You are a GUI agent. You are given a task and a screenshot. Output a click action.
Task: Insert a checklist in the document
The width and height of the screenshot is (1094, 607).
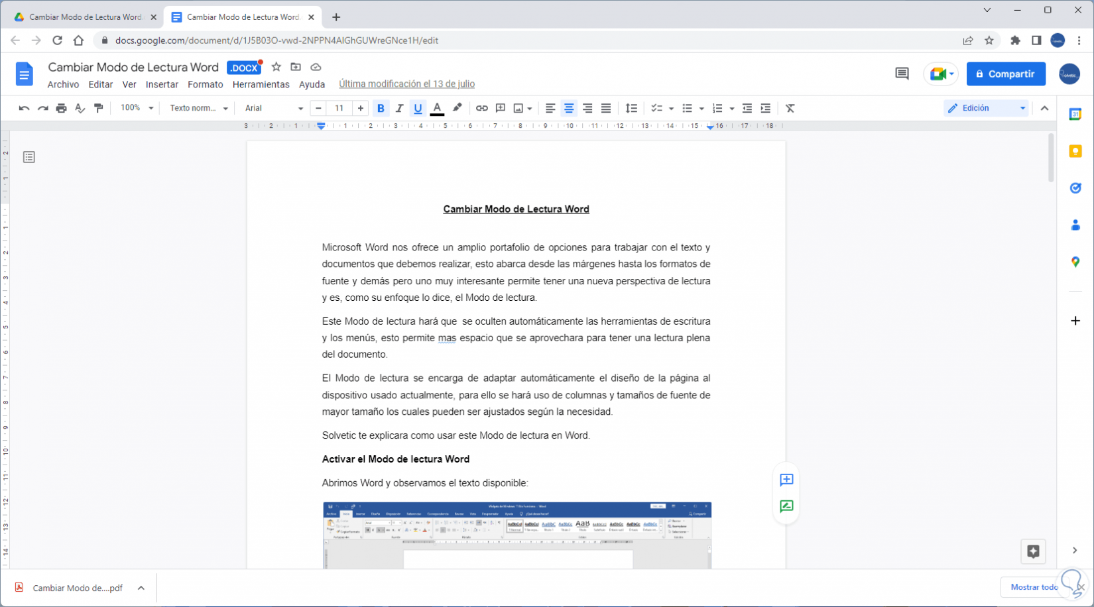(x=656, y=108)
